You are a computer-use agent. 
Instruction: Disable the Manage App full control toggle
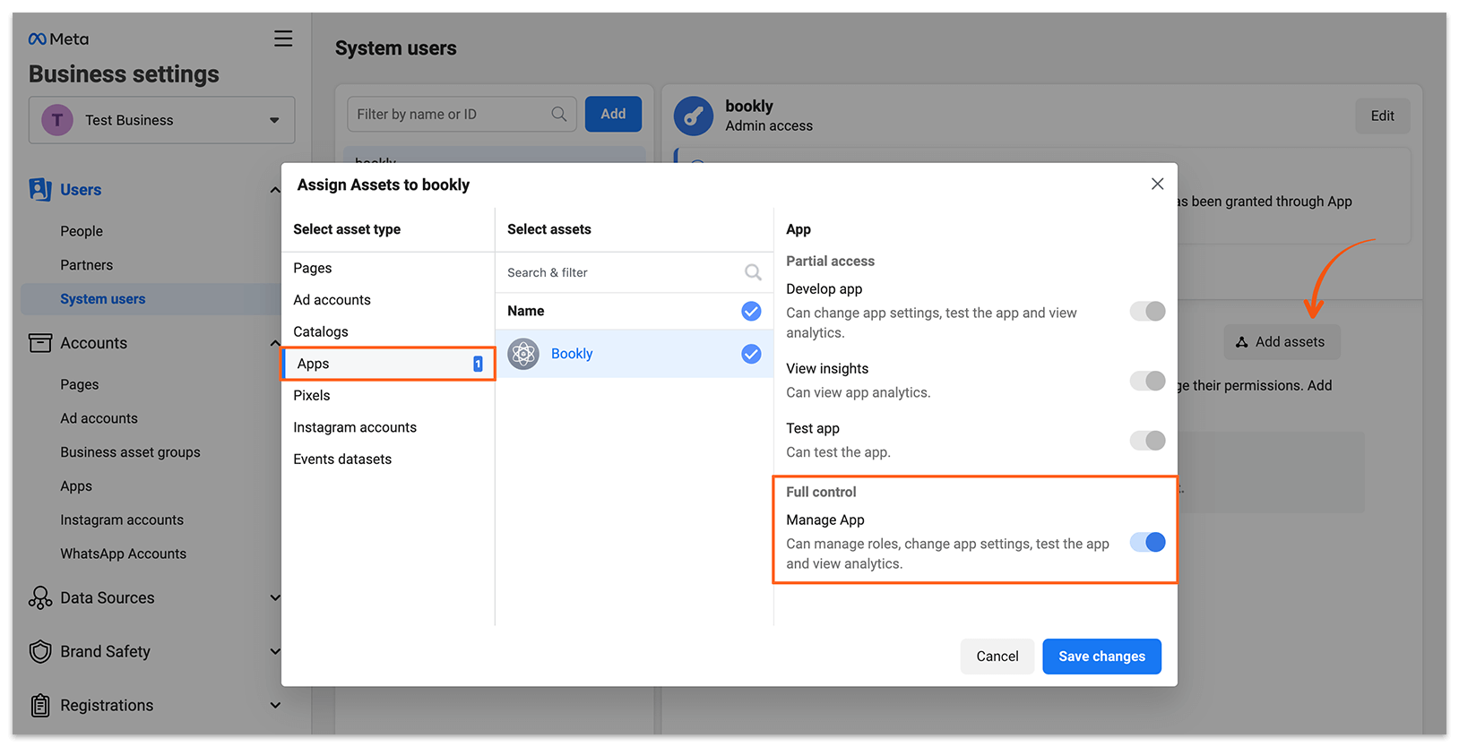coord(1147,542)
